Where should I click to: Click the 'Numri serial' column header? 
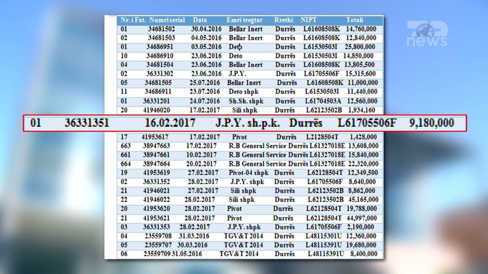(x=167, y=20)
